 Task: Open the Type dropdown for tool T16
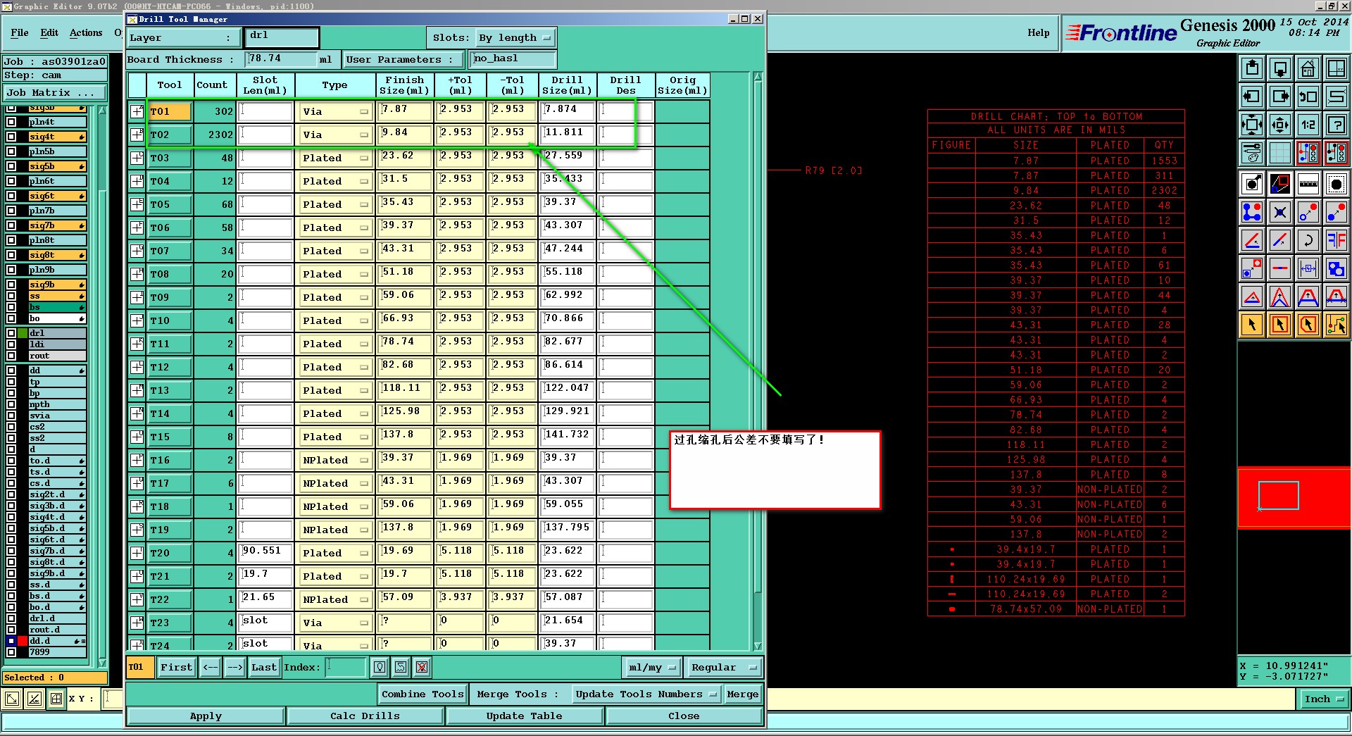pos(335,460)
